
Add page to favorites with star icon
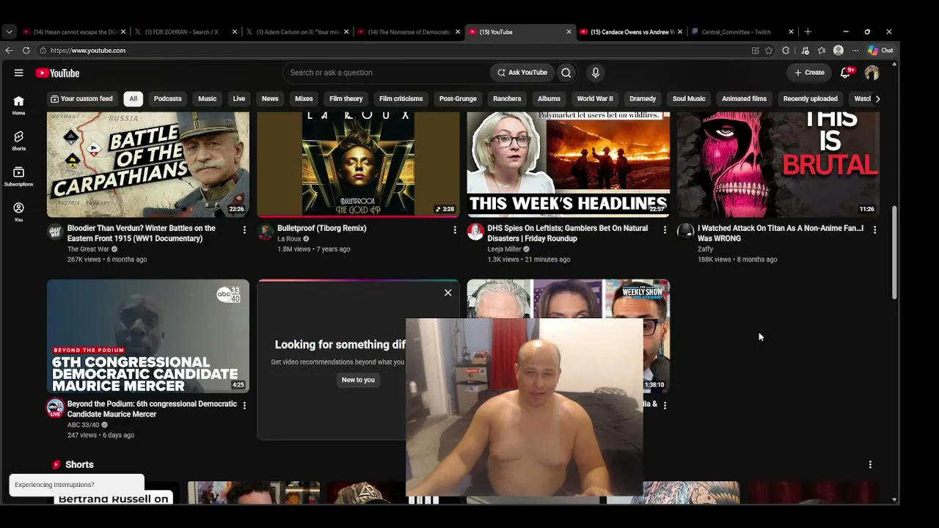(x=769, y=51)
